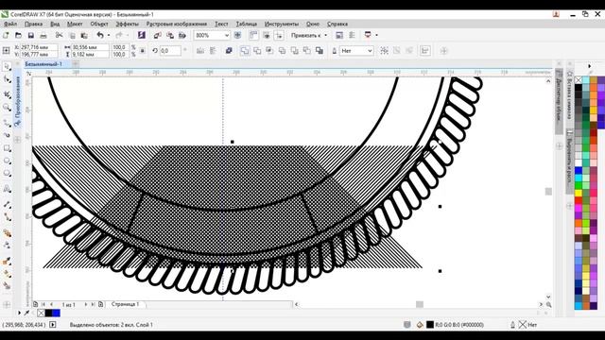Image resolution: width=605 pixels, height=340 pixels.
Task: Switch to the Страница 1 page tab
Action: [x=125, y=304]
